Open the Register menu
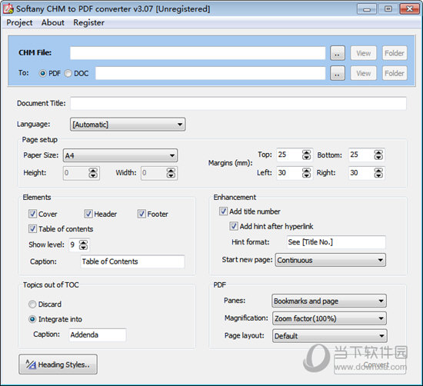Viewport: 423px width, 386px height. pos(88,22)
